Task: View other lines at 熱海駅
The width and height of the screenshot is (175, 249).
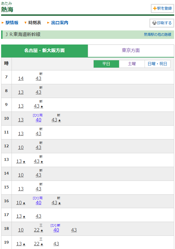Action: pyautogui.click(x=158, y=35)
